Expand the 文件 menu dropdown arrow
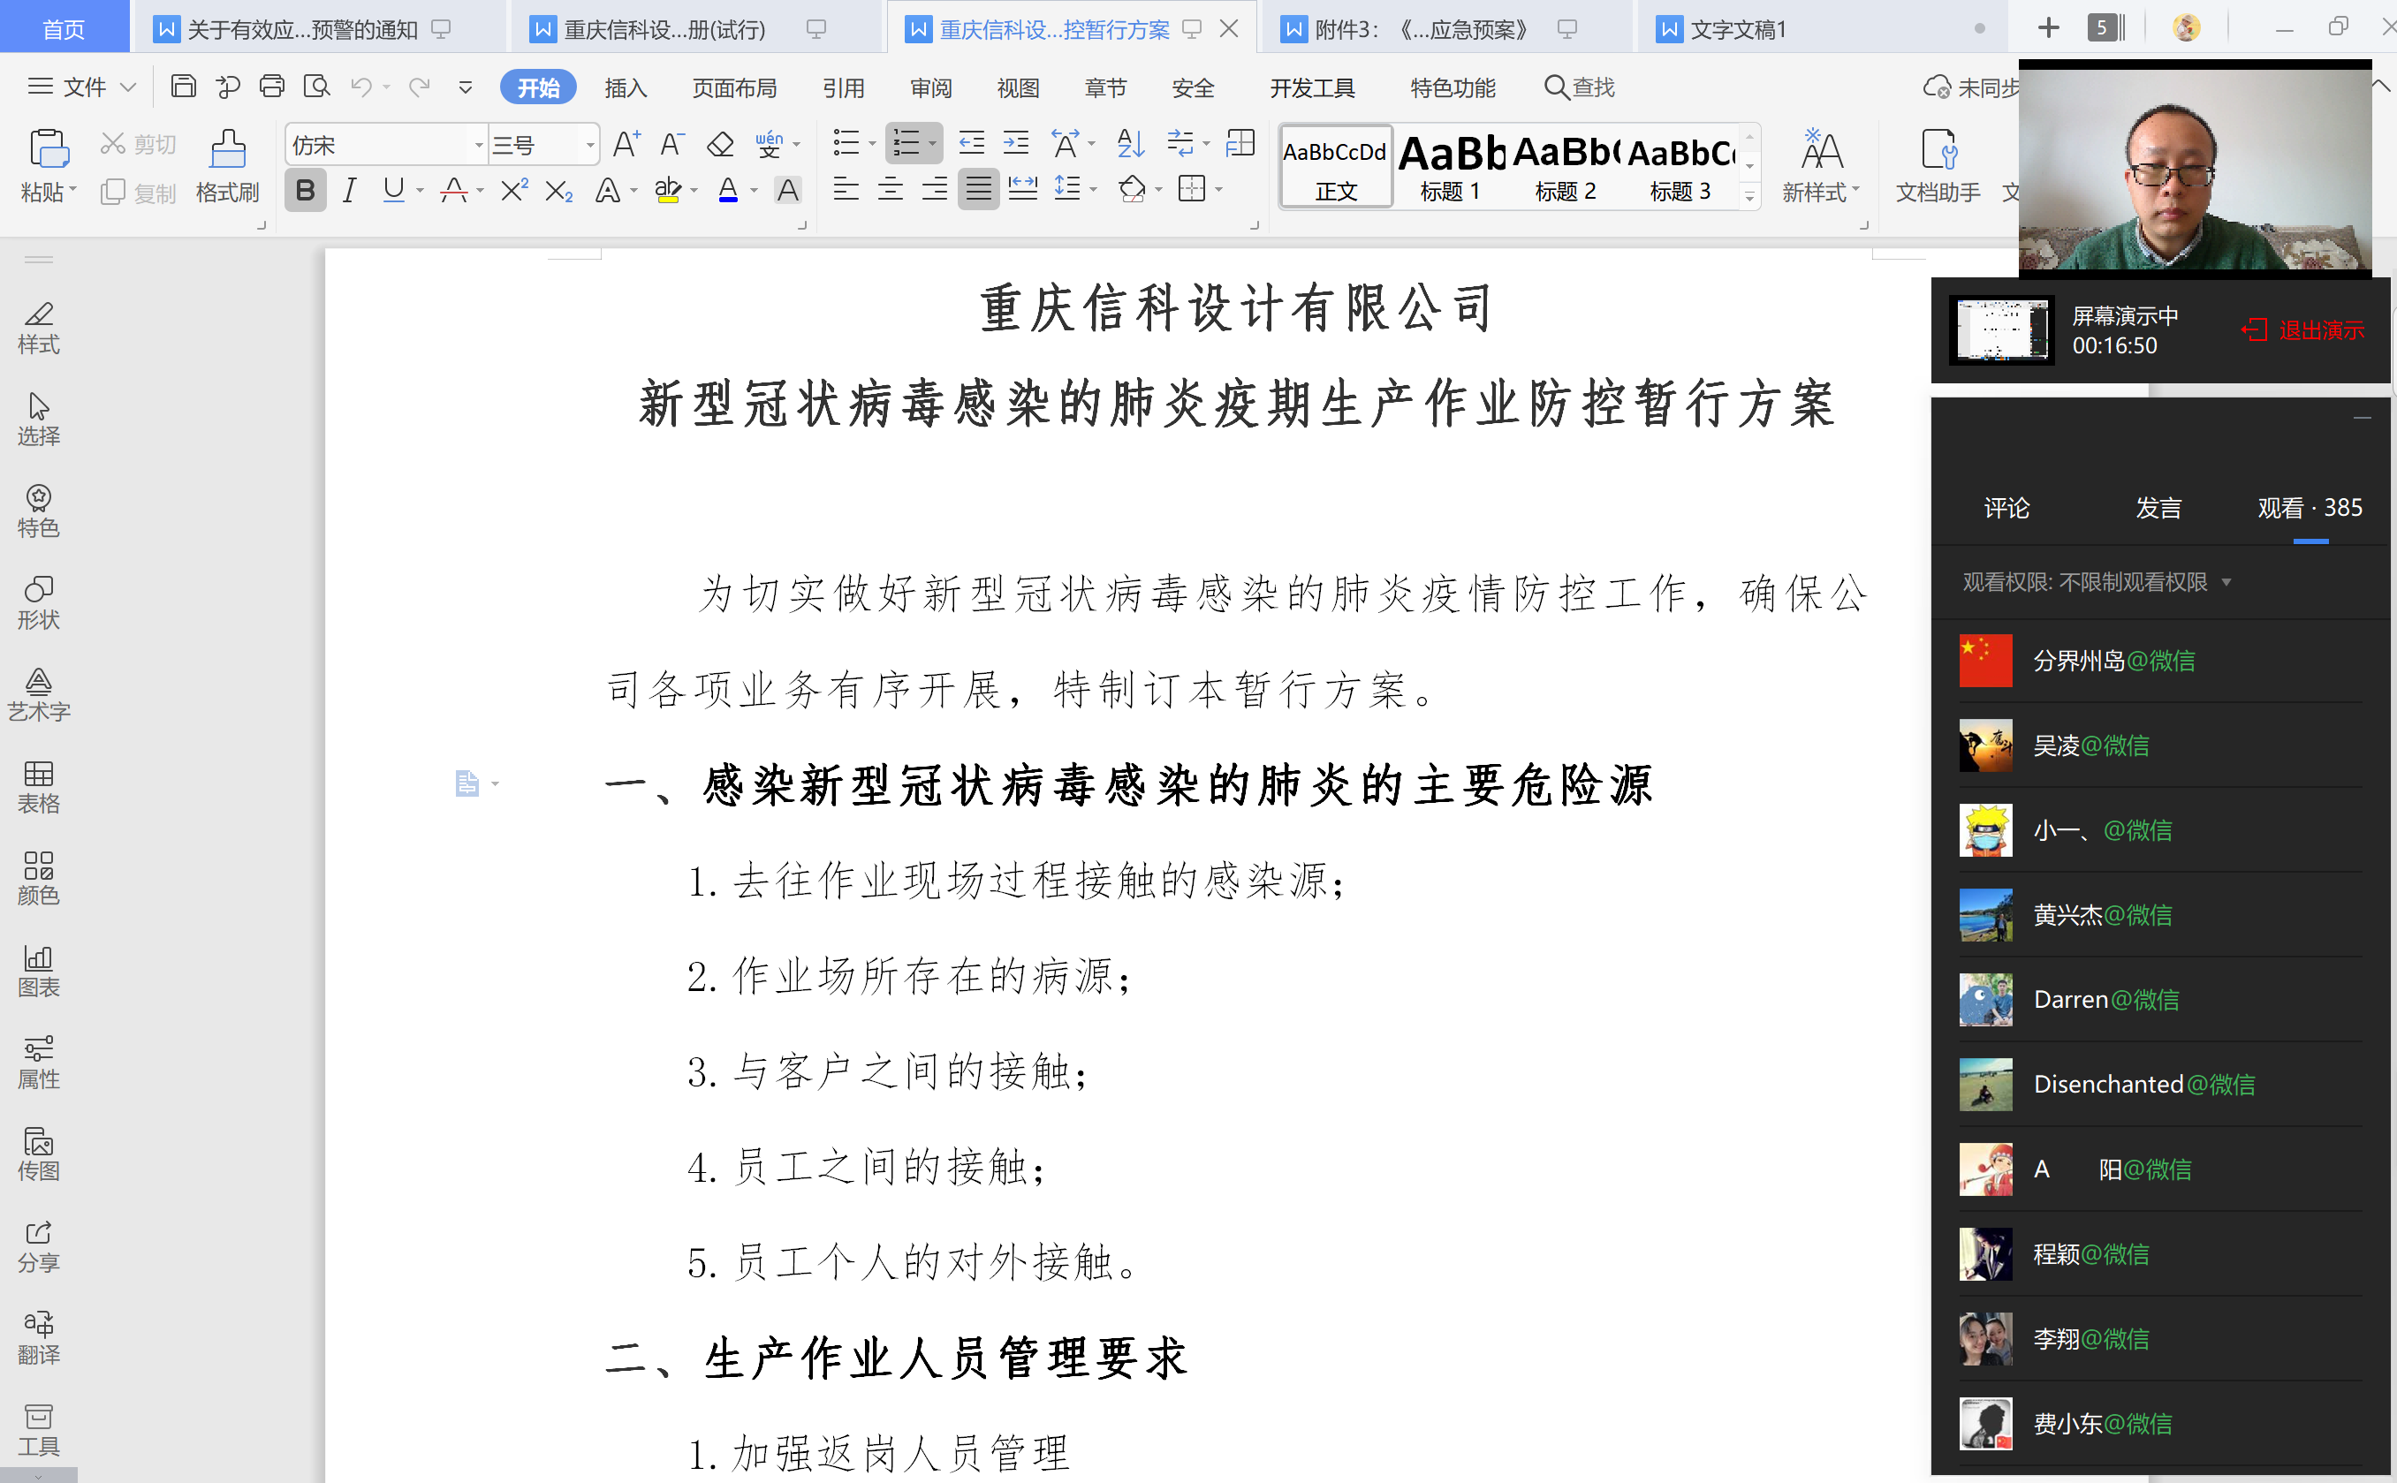Viewport: 2397px width, 1483px height. tap(127, 87)
